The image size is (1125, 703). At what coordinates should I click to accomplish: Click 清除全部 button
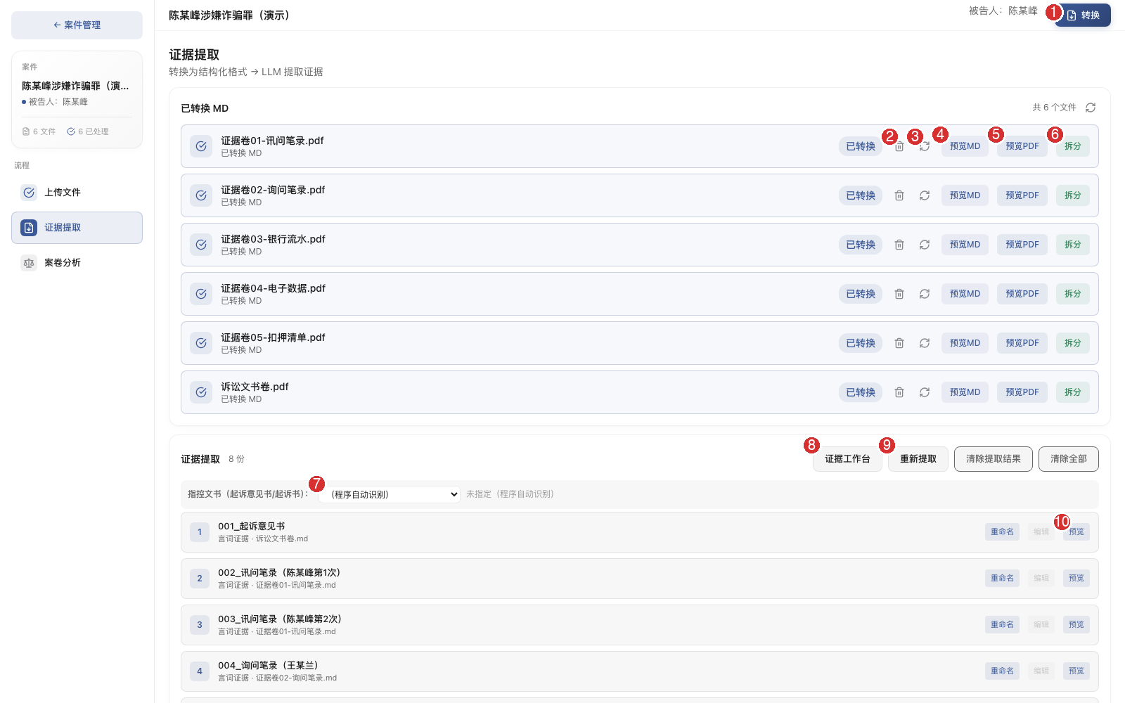tap(1069, 459)
